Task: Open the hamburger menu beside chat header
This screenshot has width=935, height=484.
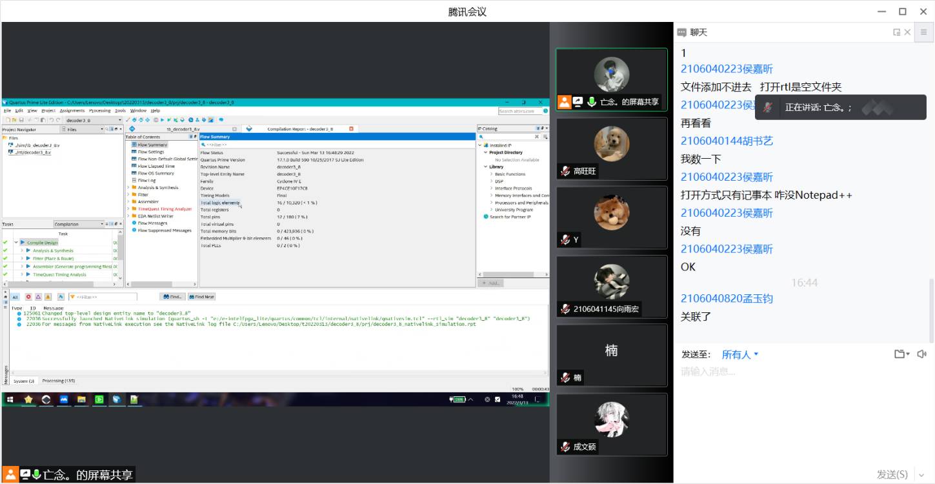Action: 924,32
